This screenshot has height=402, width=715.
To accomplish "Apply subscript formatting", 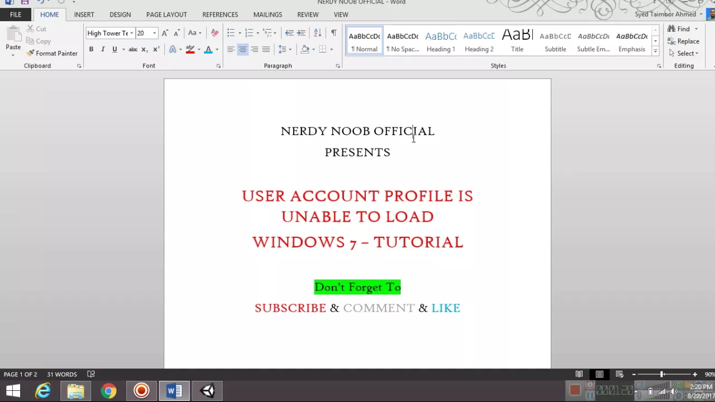I will click(144, 50).
